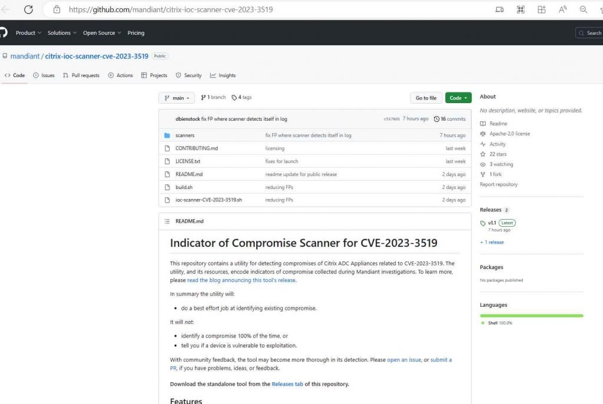View the 1 branch link
603x404 pixels.
pos(213,97)
